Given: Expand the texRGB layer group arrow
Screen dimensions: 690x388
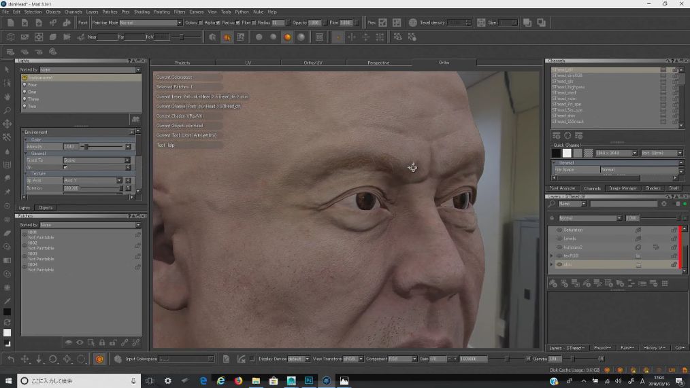Looking at the screenshot, I should tap(551, 255).
